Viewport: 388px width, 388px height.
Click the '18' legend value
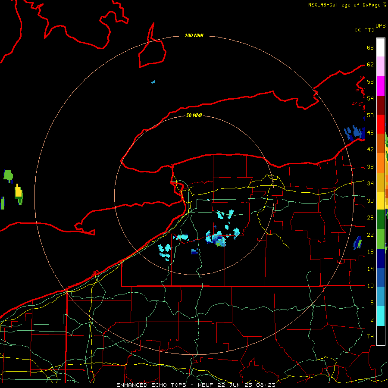370,252
